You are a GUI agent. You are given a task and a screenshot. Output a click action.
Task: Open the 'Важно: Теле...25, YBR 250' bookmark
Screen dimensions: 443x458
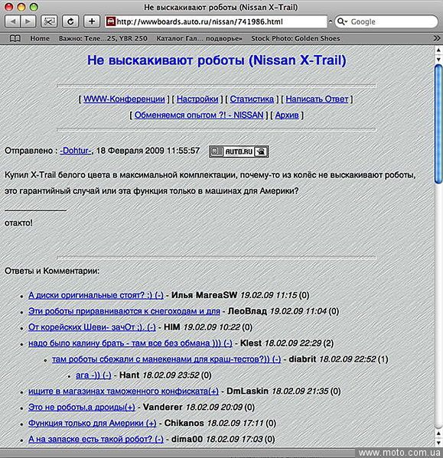pyautogui.click(x=103, y=38)
